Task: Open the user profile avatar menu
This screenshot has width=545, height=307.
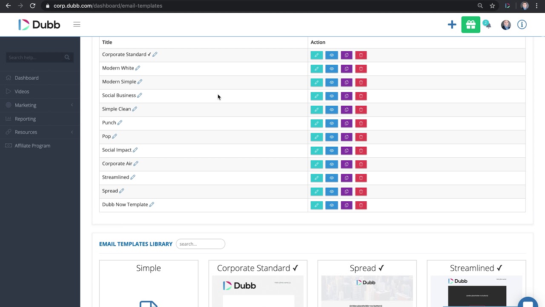Action: [506, 25]
